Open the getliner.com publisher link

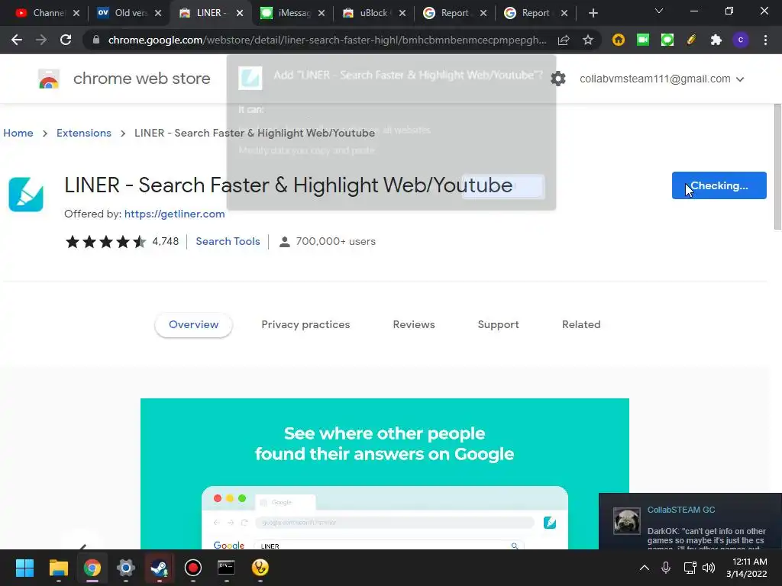[175, 214]
